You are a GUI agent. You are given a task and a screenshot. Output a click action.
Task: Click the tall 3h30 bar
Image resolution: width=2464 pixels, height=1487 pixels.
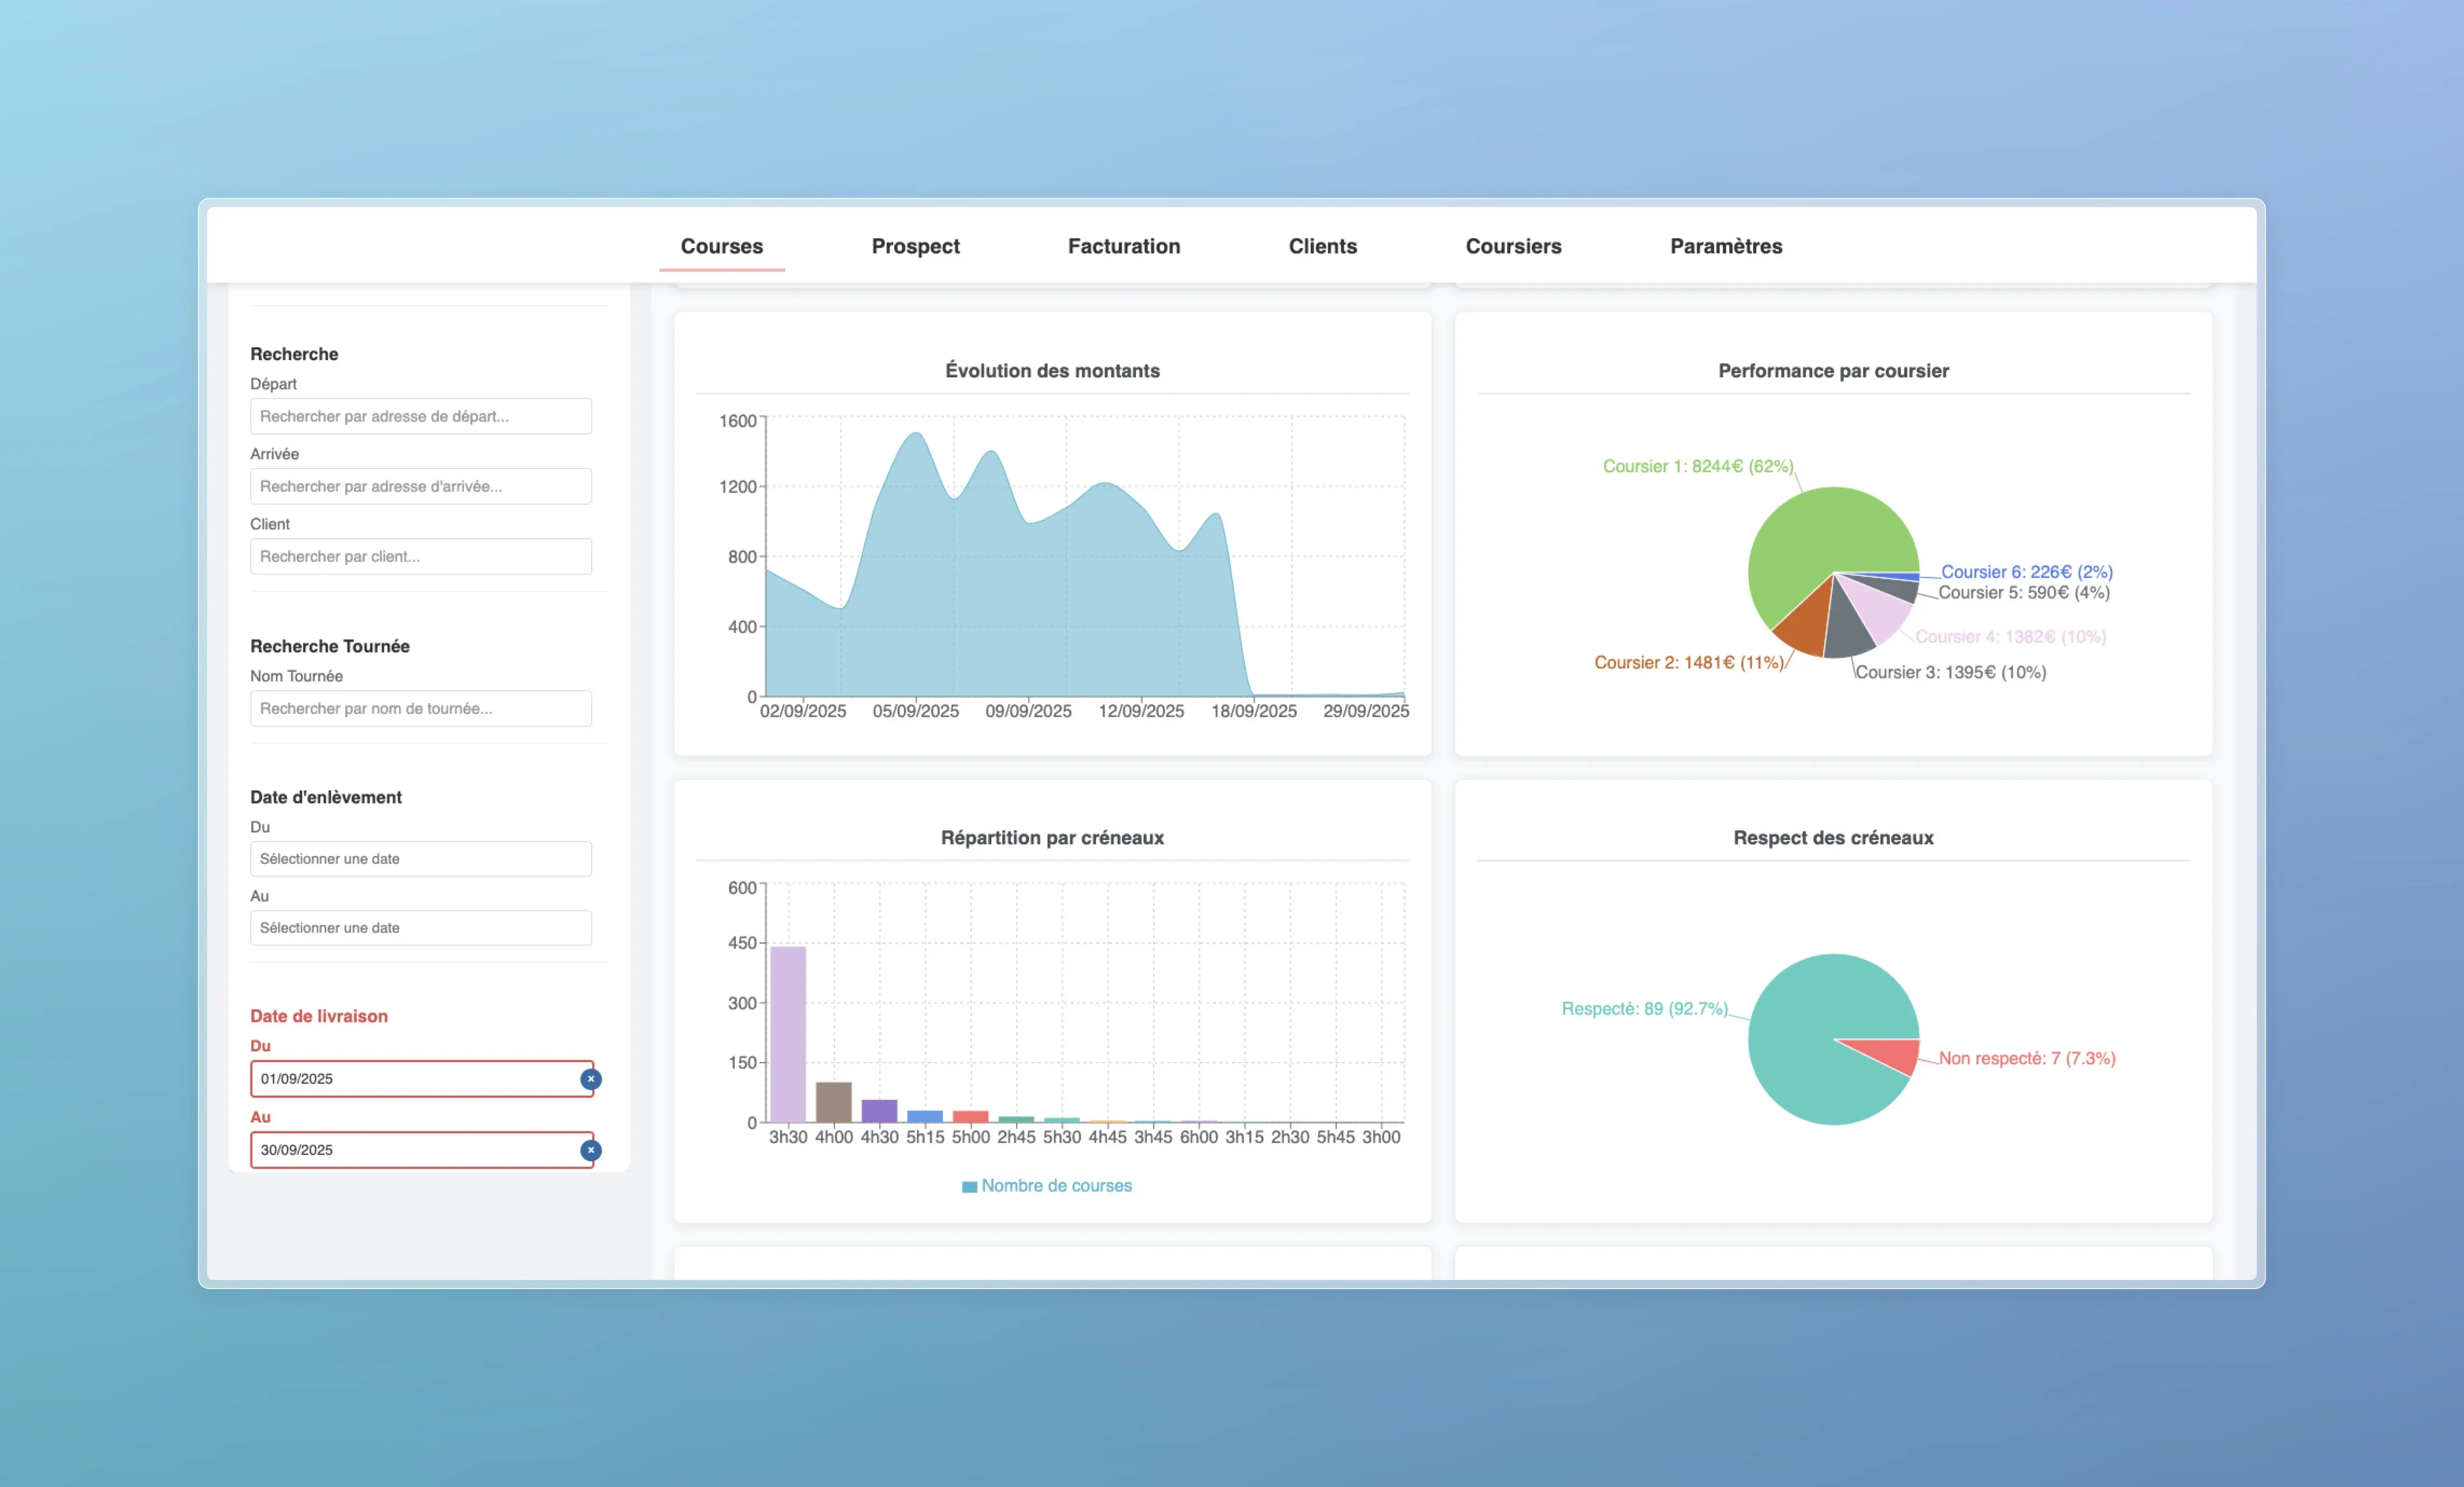click(x=788, y=1034)
